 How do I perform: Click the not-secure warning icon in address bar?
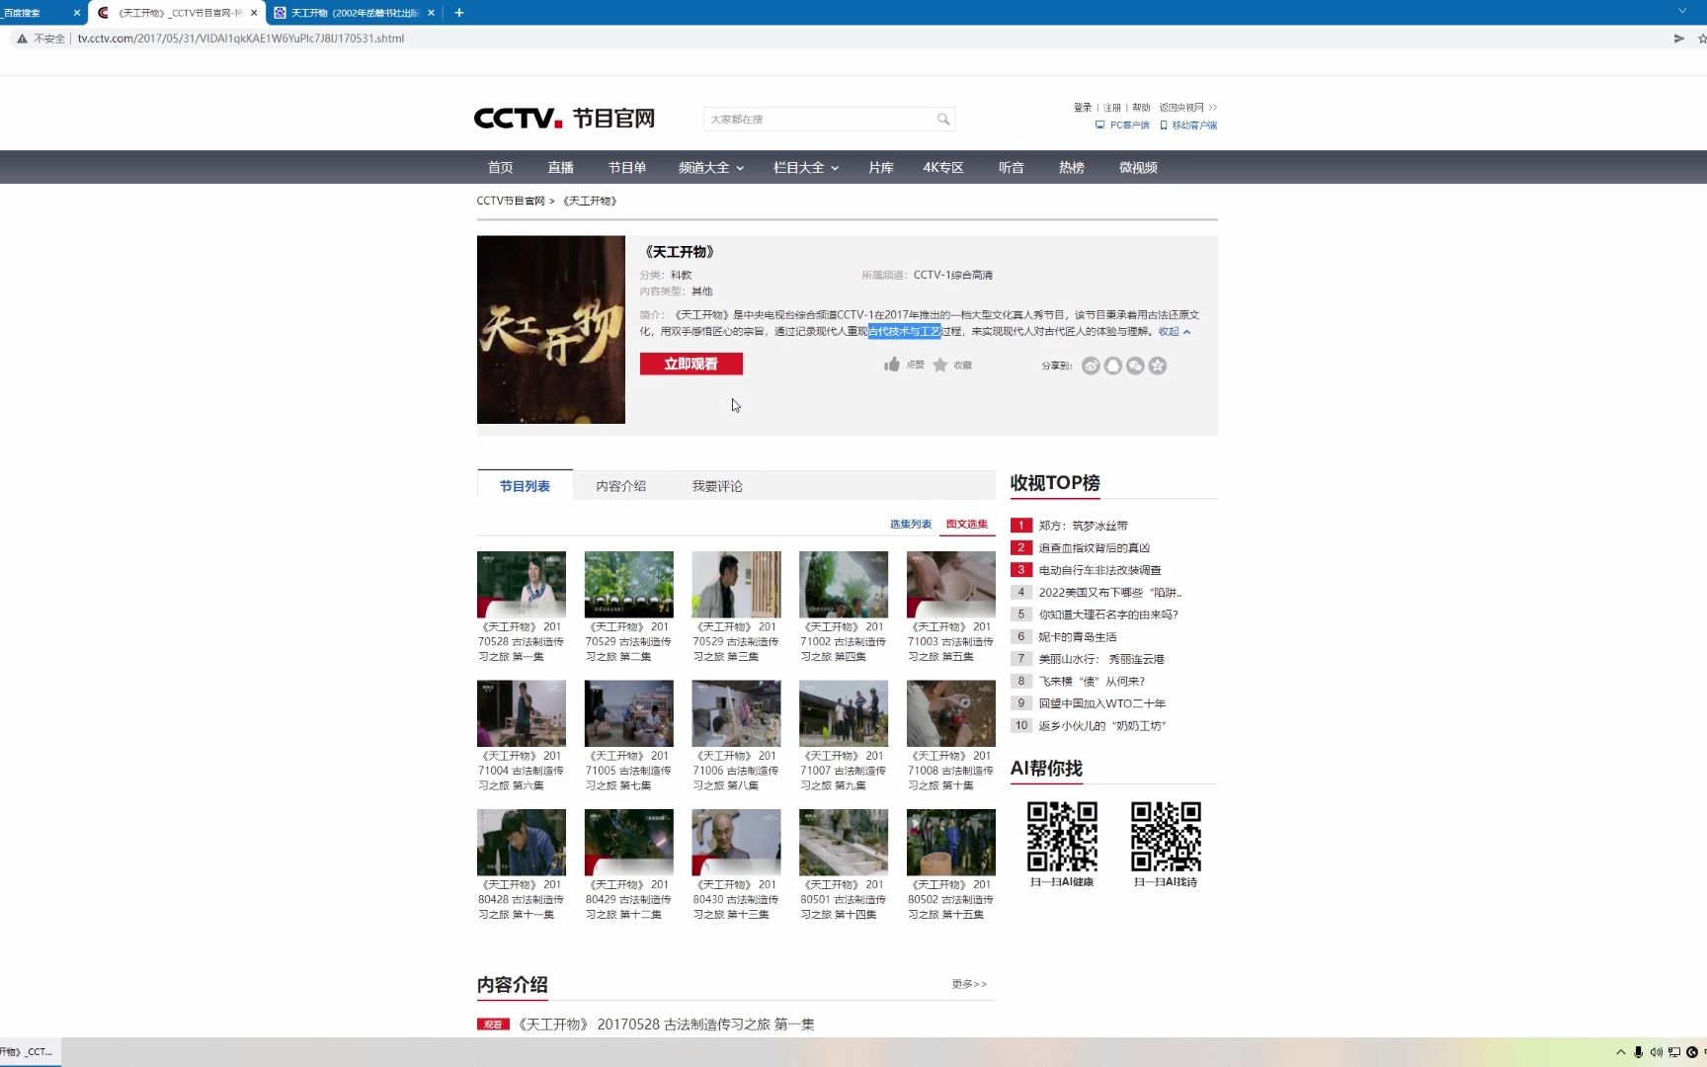pos(22,39)
